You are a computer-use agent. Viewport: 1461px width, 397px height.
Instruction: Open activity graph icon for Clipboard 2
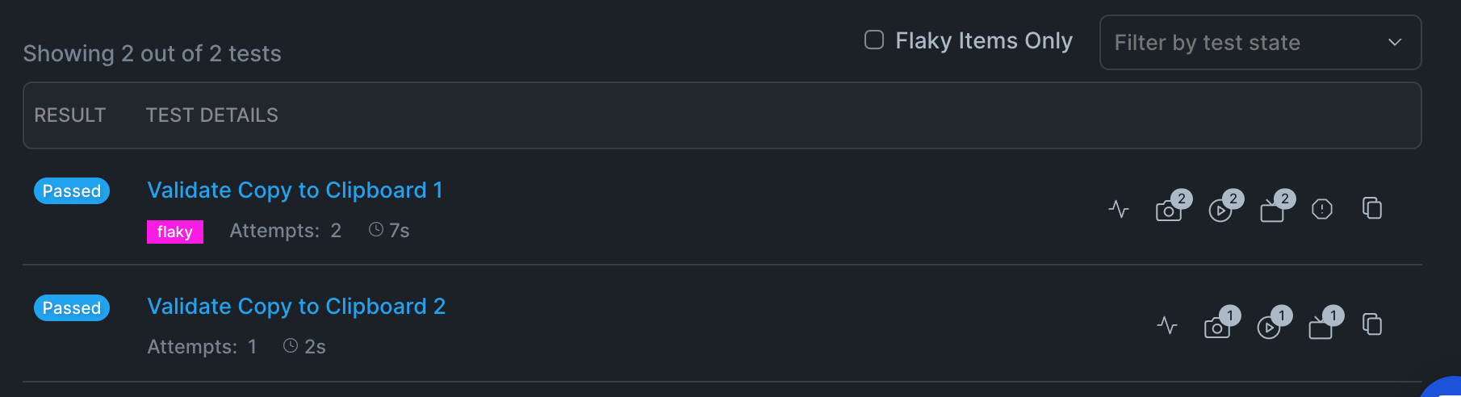point(1167,326)
